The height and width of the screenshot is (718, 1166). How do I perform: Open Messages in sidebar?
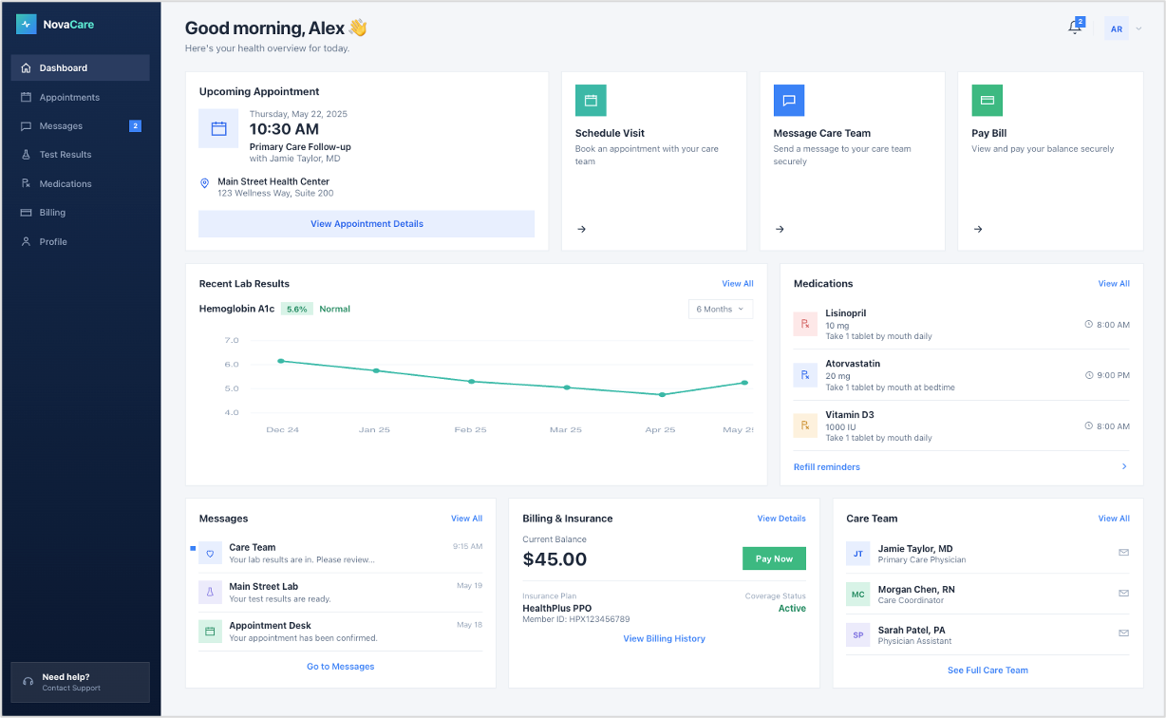coord(80,125)
